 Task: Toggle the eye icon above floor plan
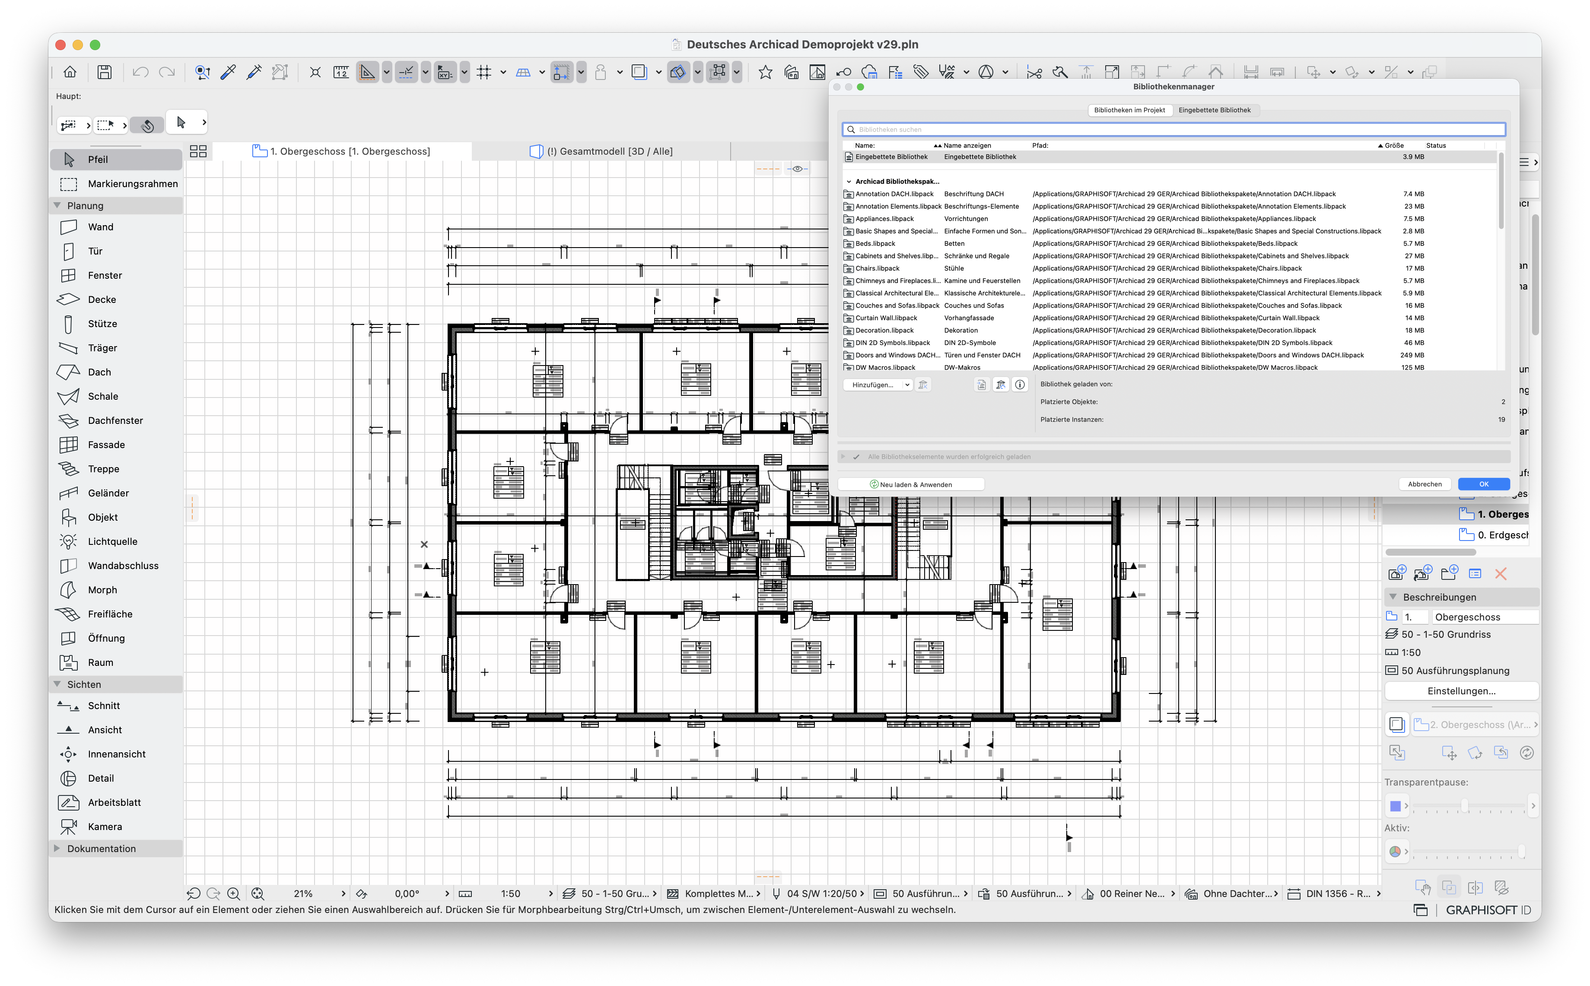[x=797, y=168]
